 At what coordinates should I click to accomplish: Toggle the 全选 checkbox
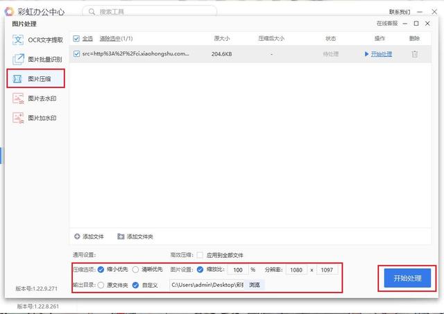tap(76, 39)
